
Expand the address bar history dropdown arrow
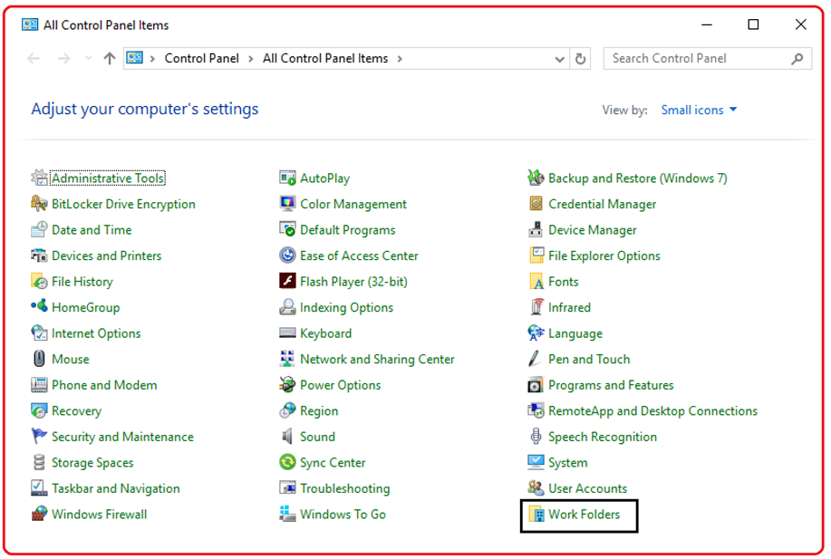tap(559, 59)
